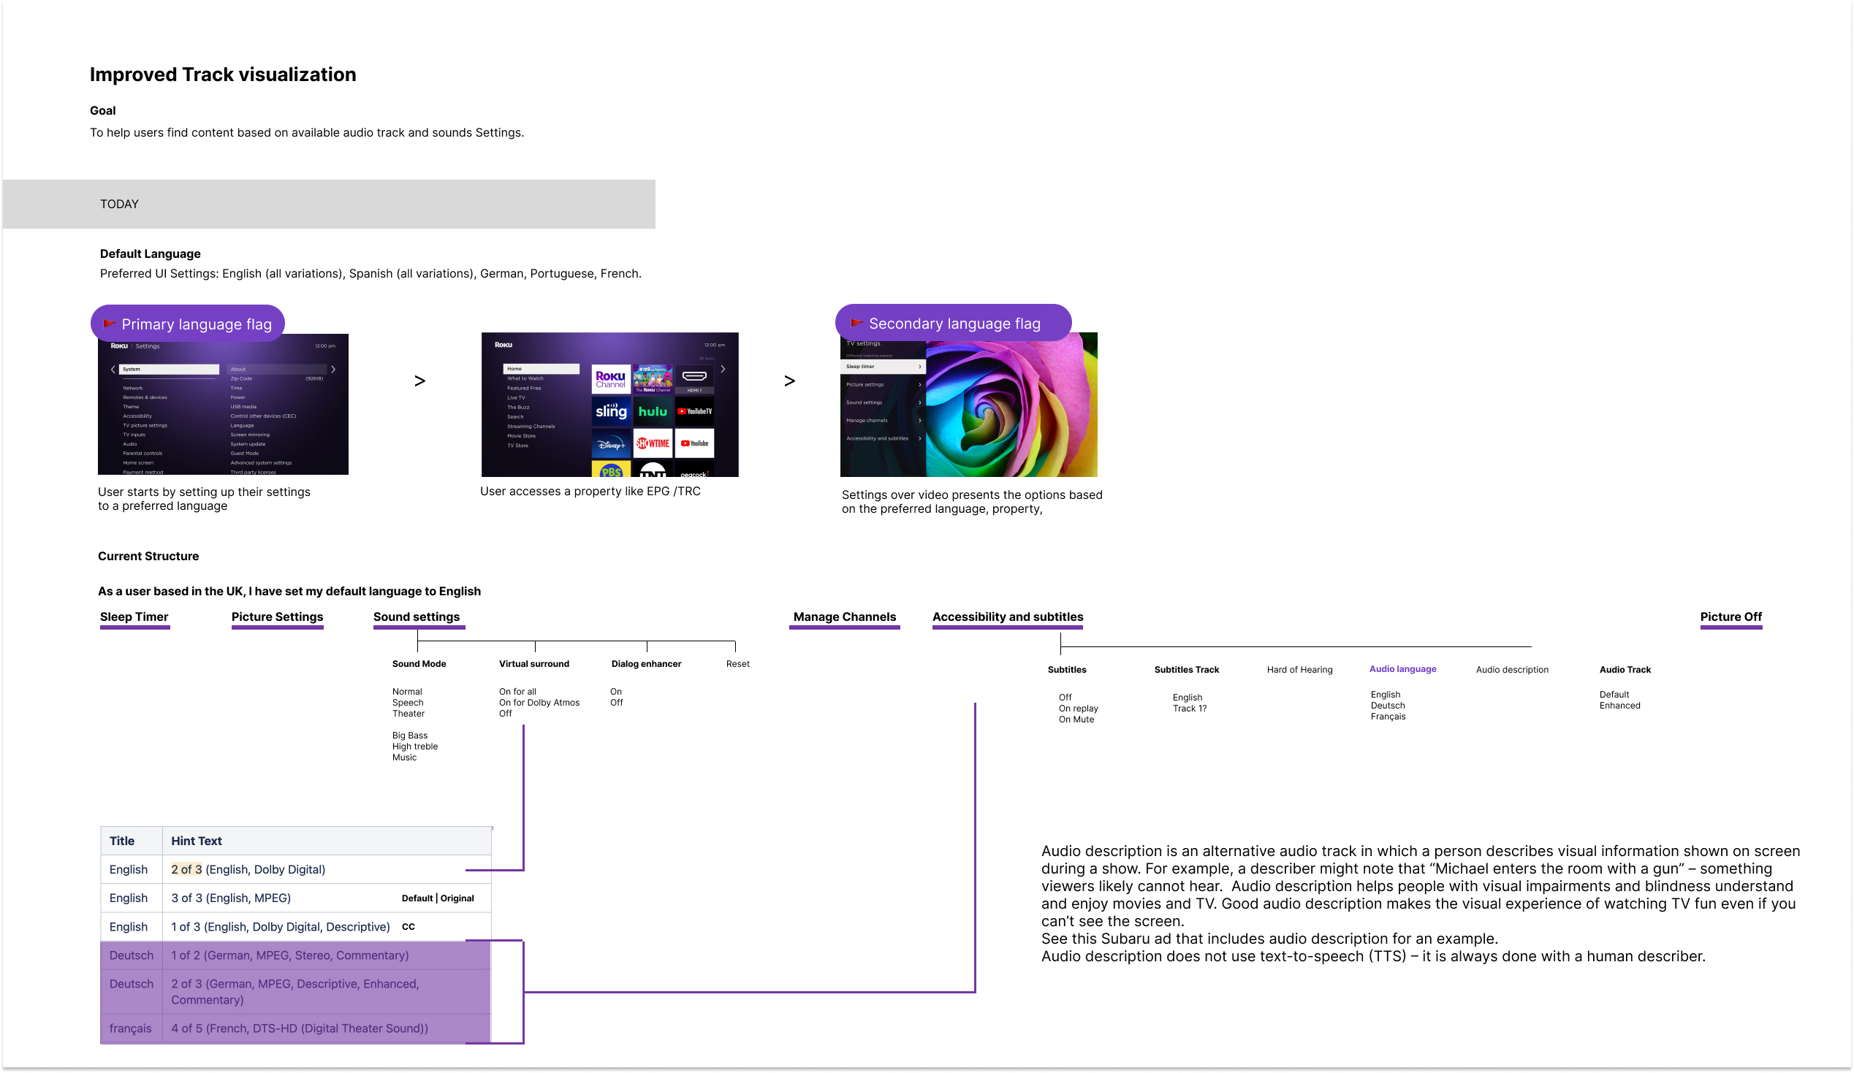This screenshot has height=1073, width=1854.
Task: Click the TODAY banner
Action: [x=329, y=205]
